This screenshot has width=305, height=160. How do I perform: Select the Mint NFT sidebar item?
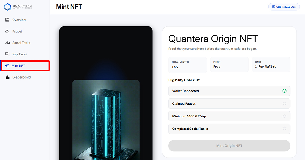tap(25, 65)
